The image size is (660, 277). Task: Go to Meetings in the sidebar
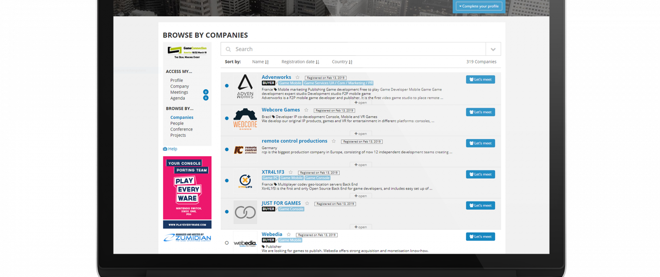[179, 92]
